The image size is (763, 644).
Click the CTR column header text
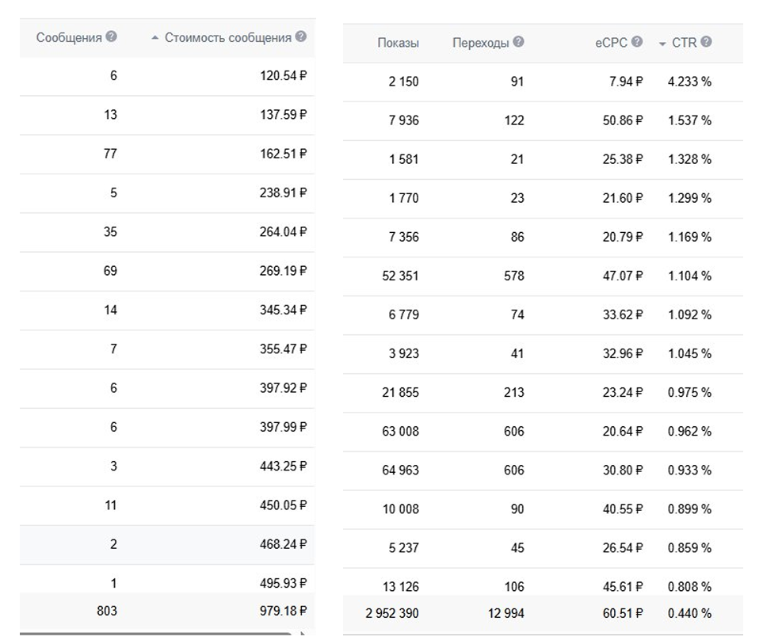coord(684,43)
